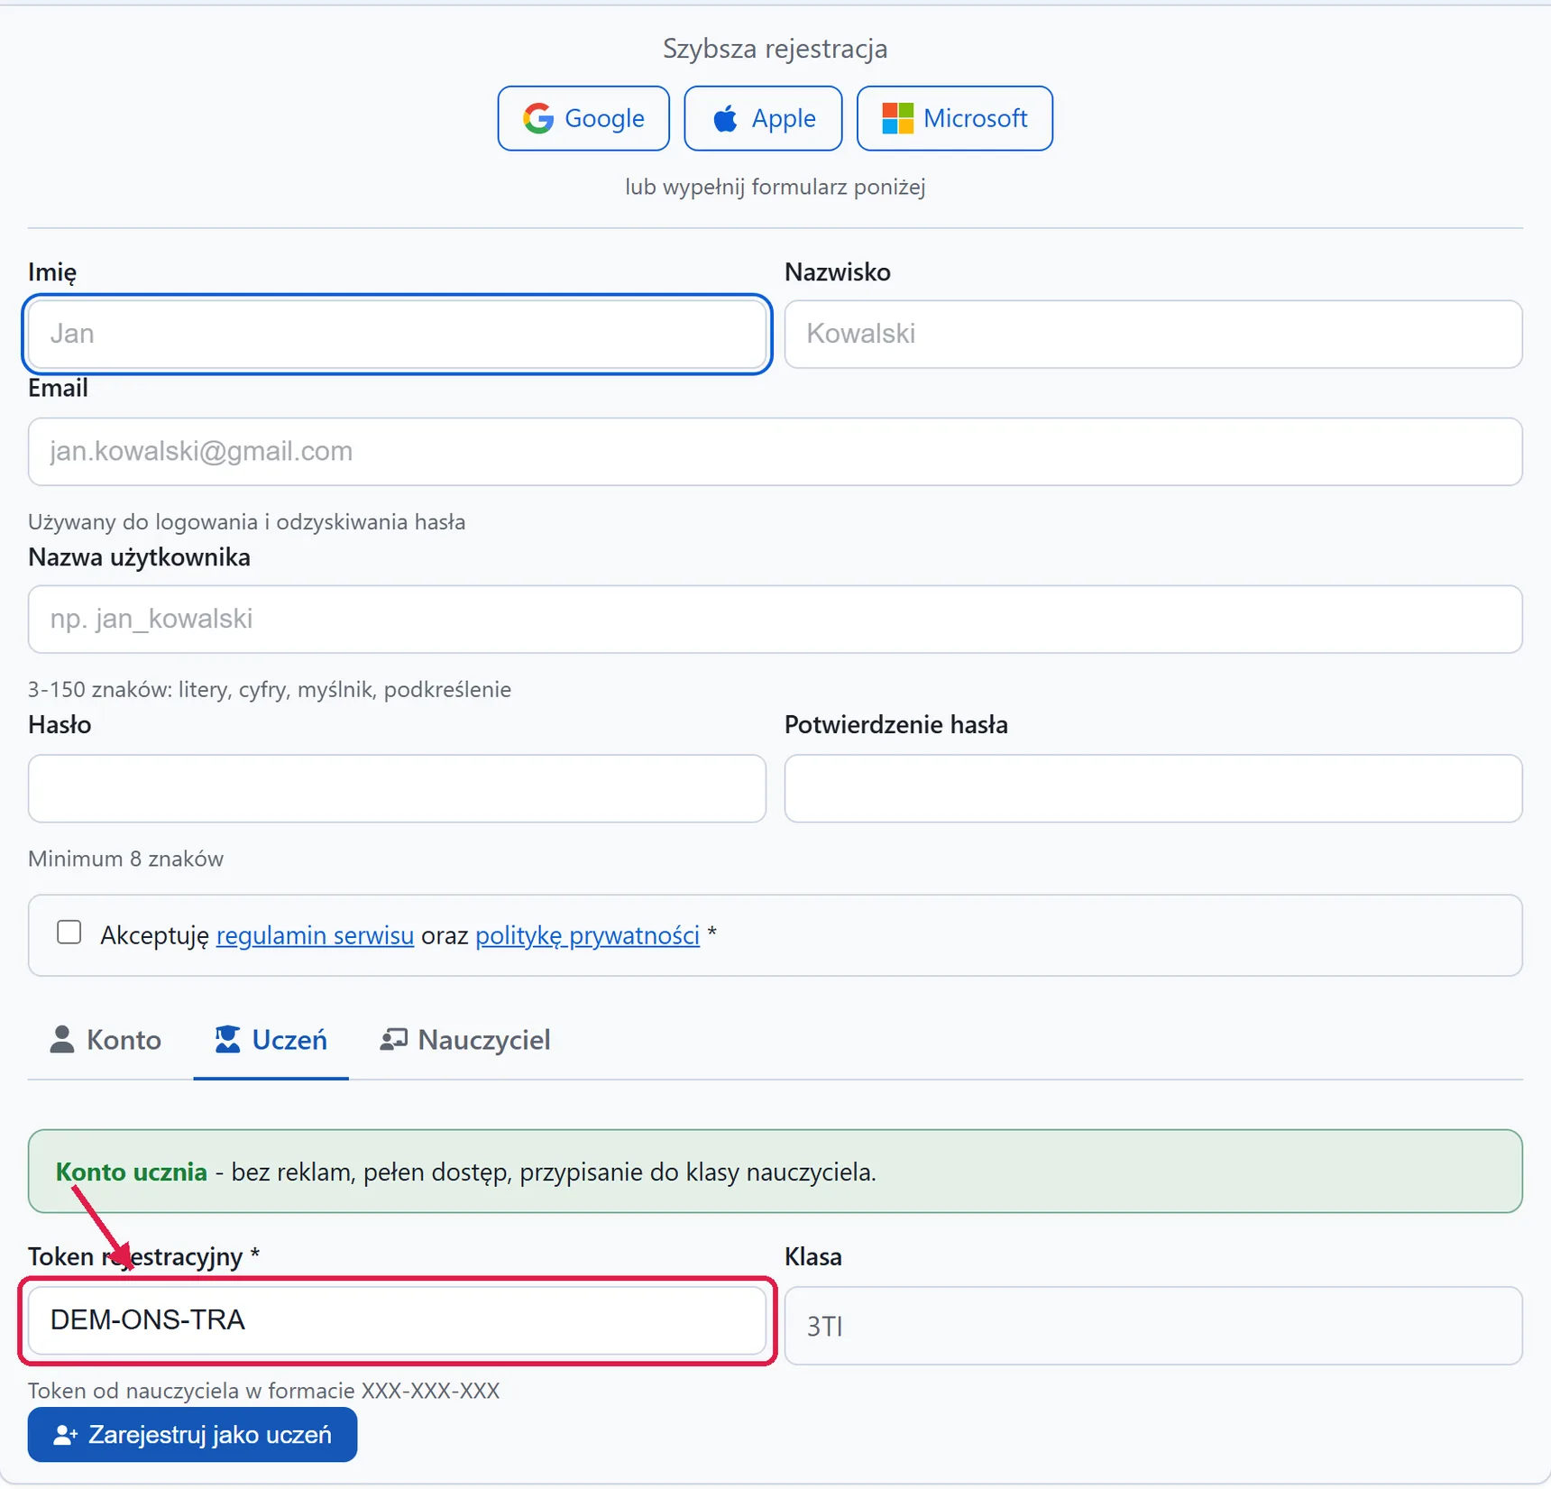Click the add-user icon on register button
Image resolution: width=1551 pixels, height=1489 pixels.
click(65, 1435)
